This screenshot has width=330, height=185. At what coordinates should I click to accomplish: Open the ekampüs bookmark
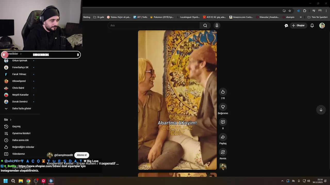[288, 17]
